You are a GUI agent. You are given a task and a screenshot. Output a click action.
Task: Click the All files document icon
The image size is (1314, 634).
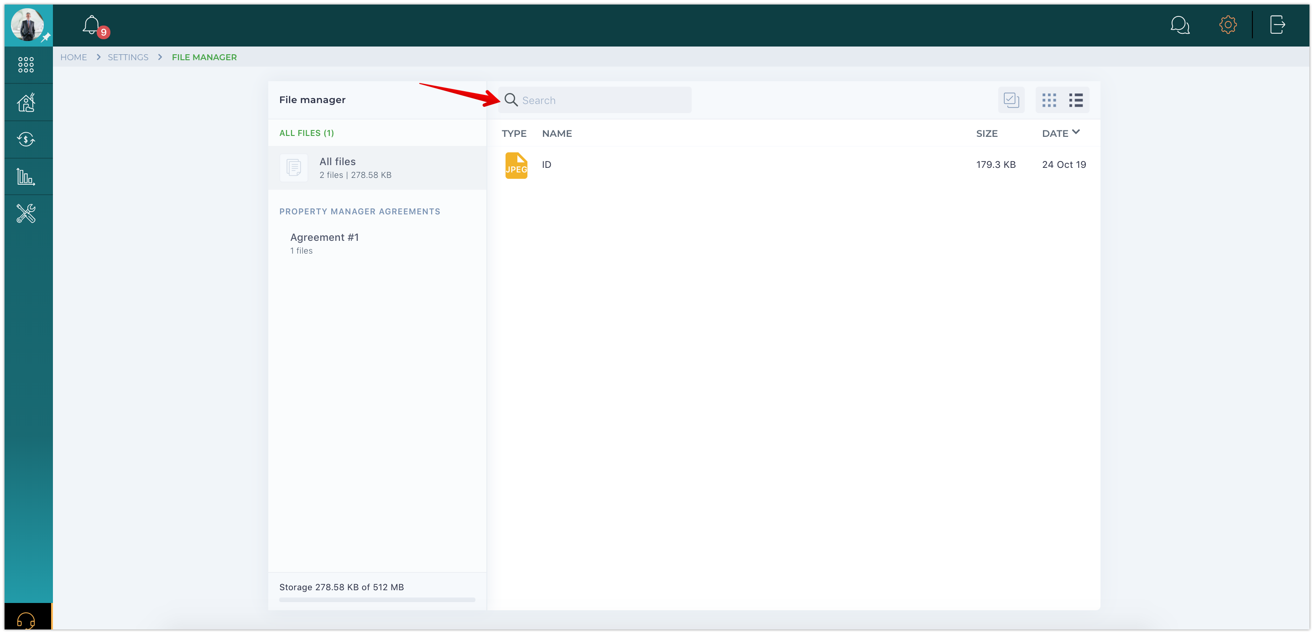click(x=294, y=168)
